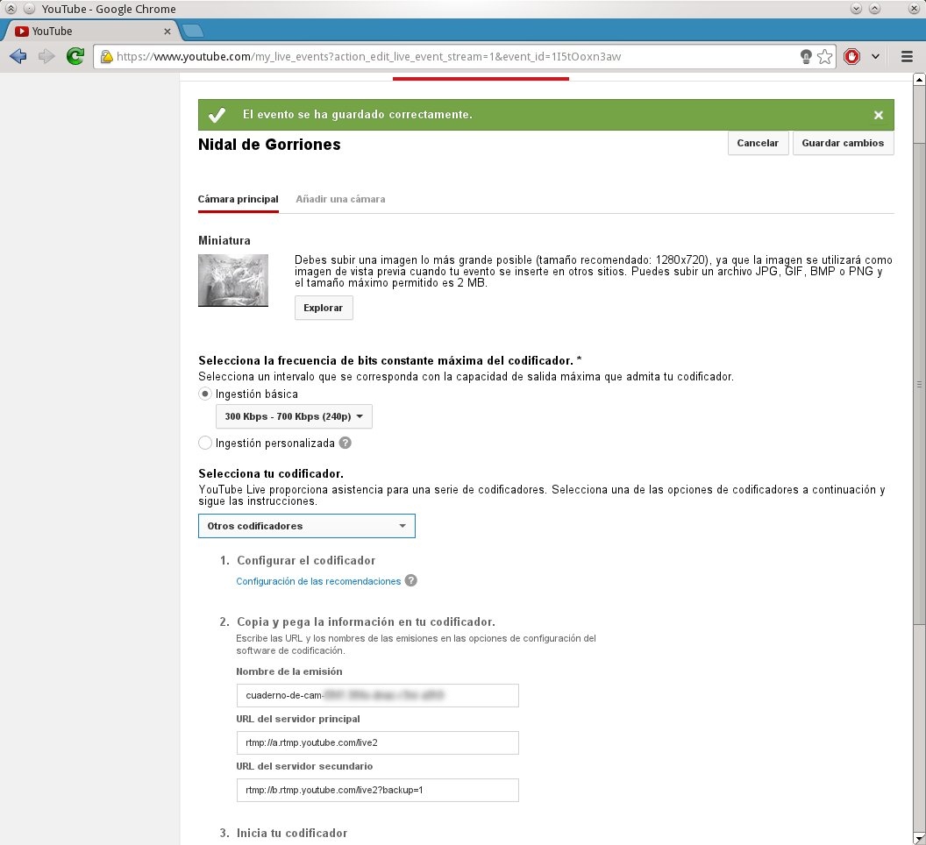This screenshot has width=926, height=845.
Task: Click the Configurar el codificador step heading
Action: tap(306, 560)
